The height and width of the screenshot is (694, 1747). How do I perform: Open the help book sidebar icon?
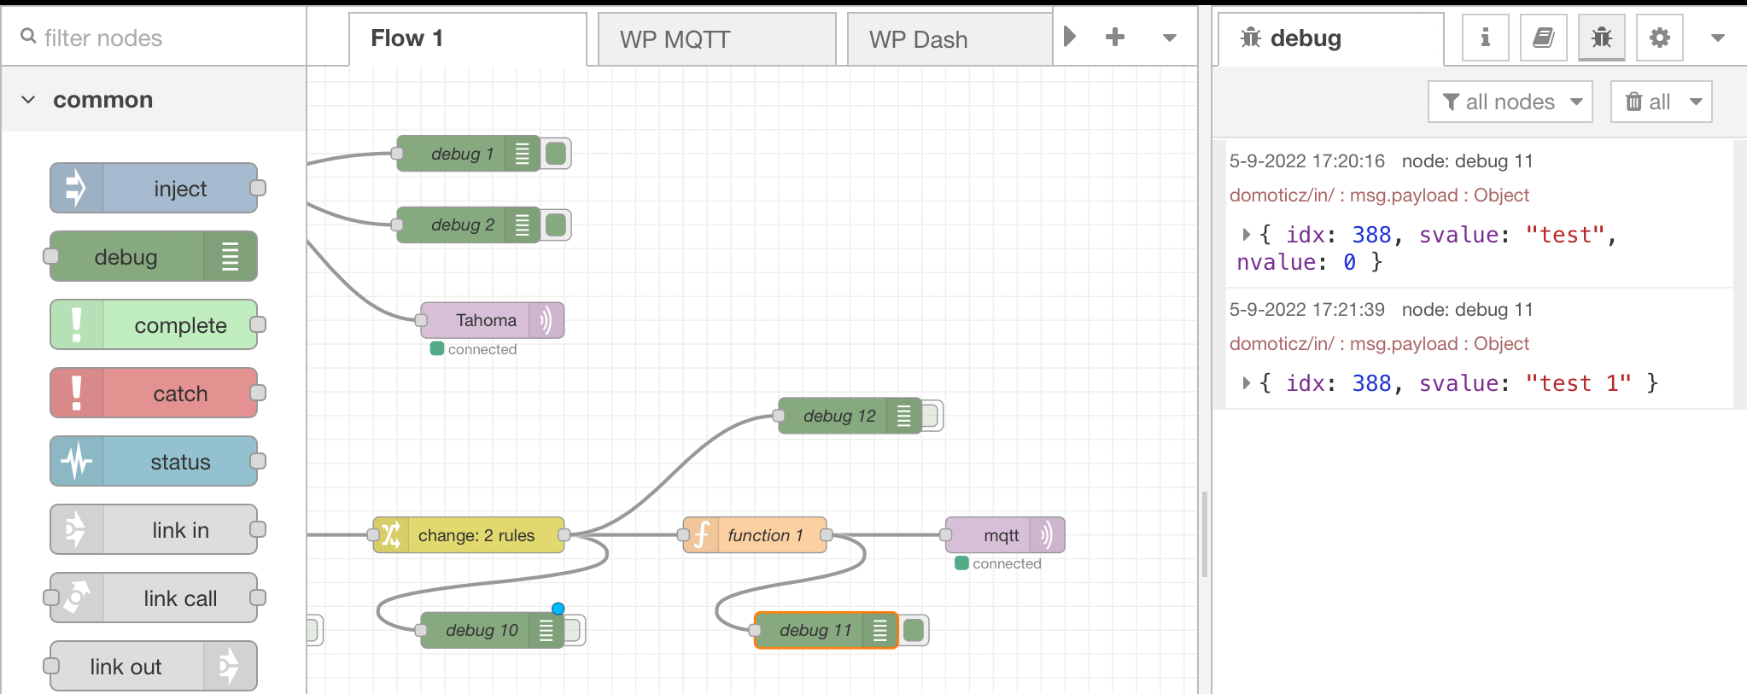[x=1543, y=38]
